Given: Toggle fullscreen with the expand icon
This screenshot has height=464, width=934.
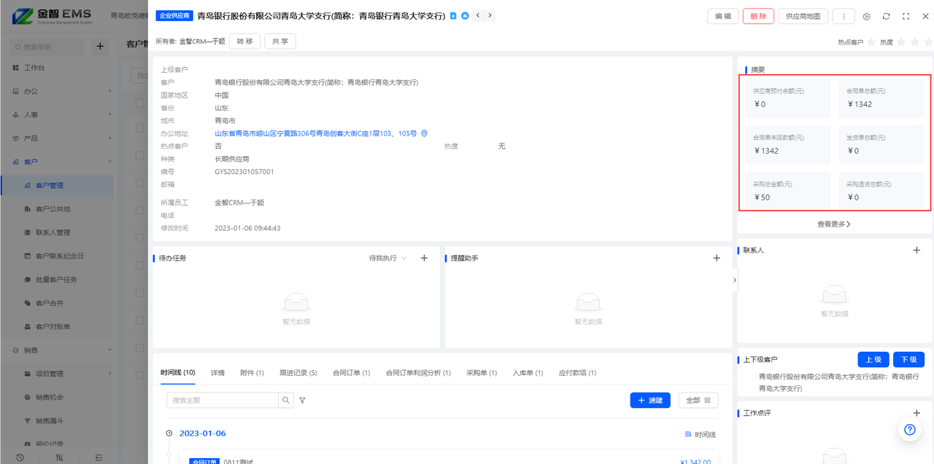Looking at the screenshot, I should point(906,16).
